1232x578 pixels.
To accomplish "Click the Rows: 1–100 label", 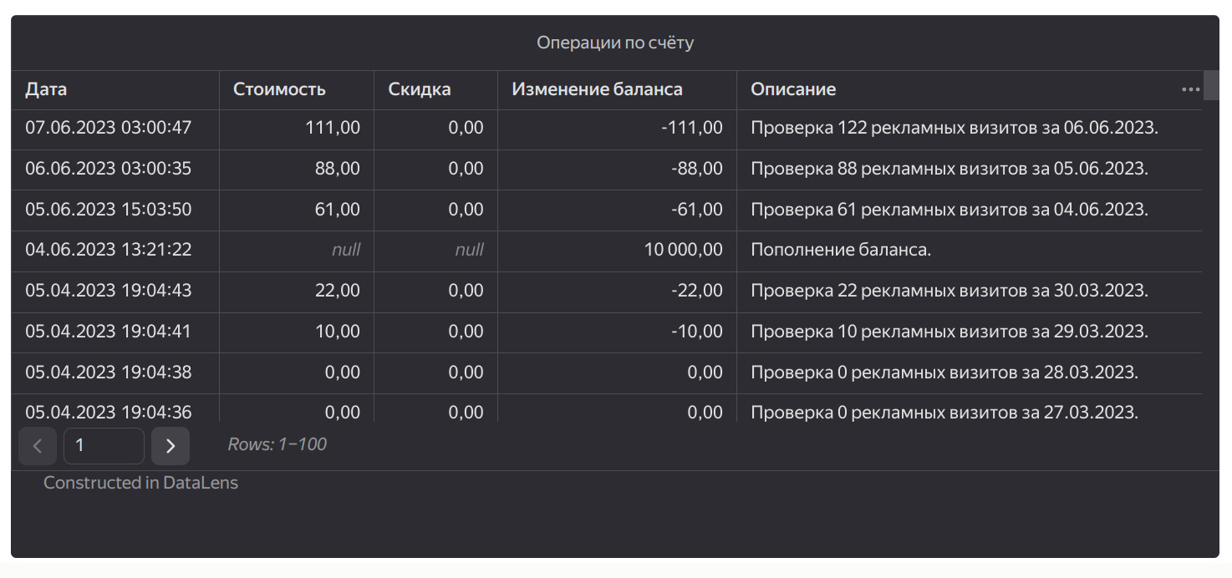I will 276,444.
